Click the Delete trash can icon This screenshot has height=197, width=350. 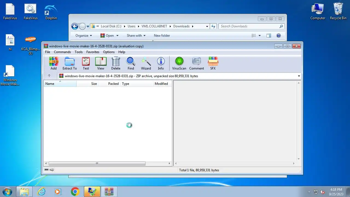coord(116,63)
